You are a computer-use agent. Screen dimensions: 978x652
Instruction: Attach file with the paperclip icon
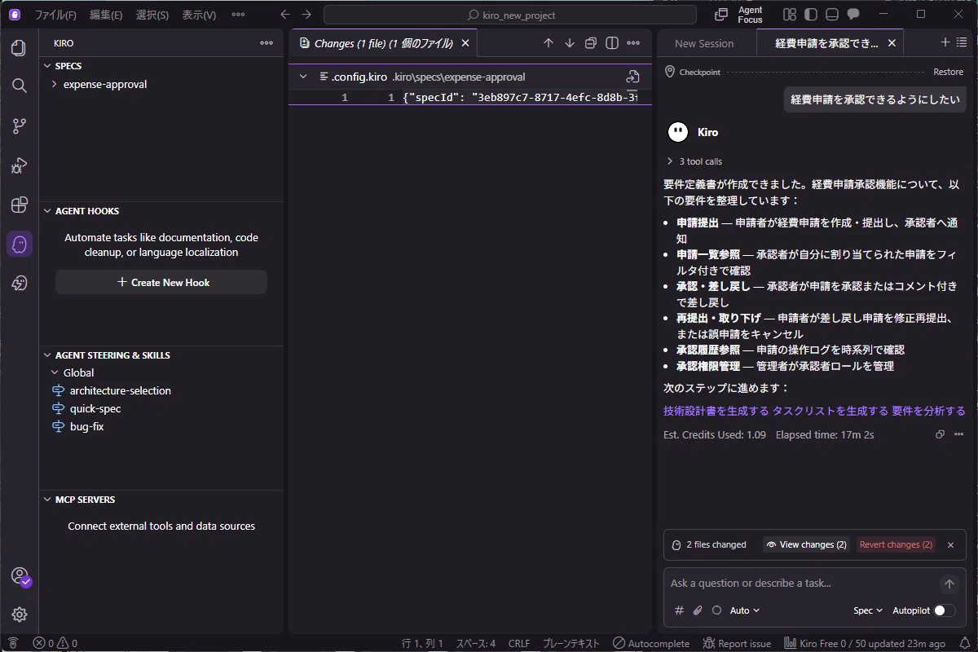(x=698, y=610)
